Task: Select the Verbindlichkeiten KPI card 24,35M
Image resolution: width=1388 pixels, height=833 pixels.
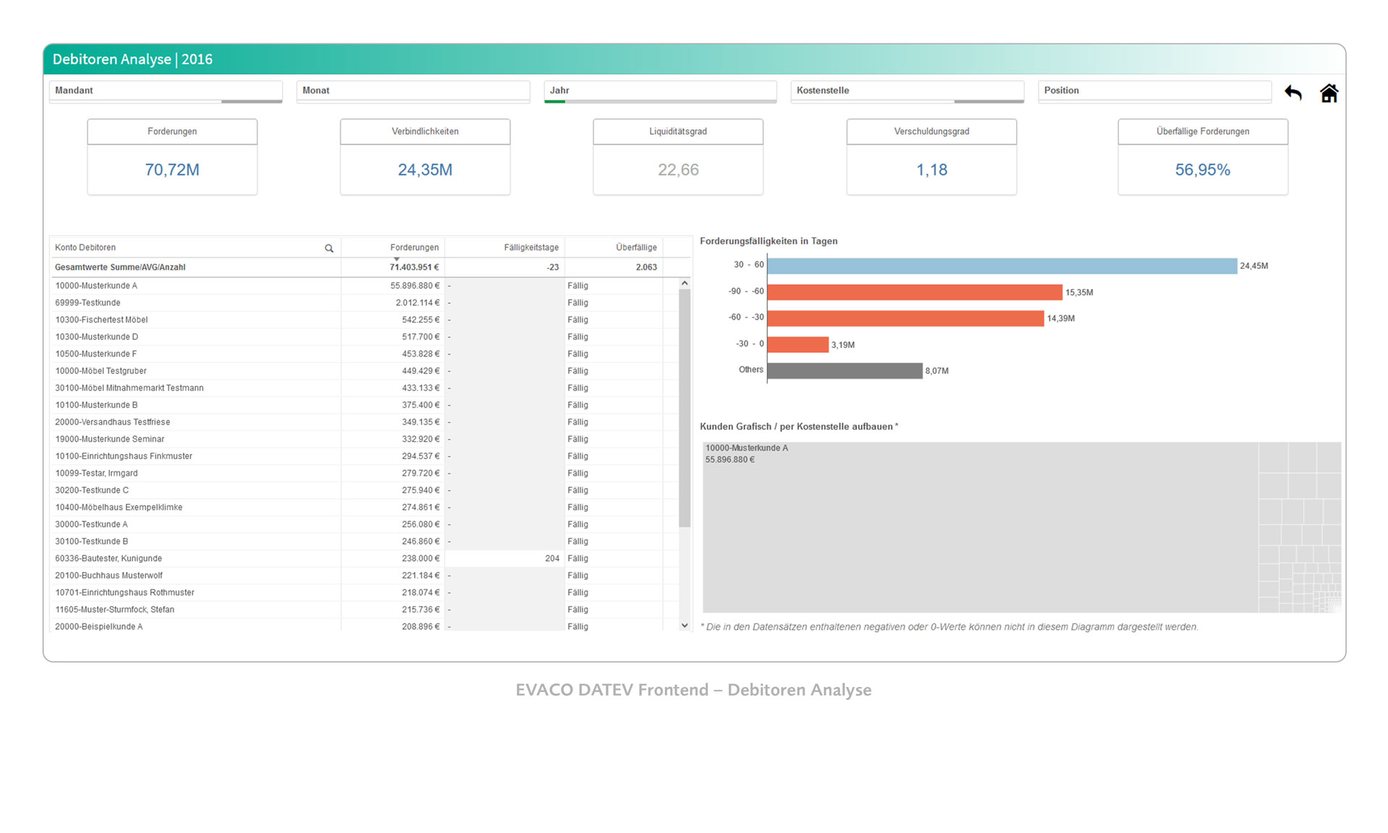Action: point(425,157)
